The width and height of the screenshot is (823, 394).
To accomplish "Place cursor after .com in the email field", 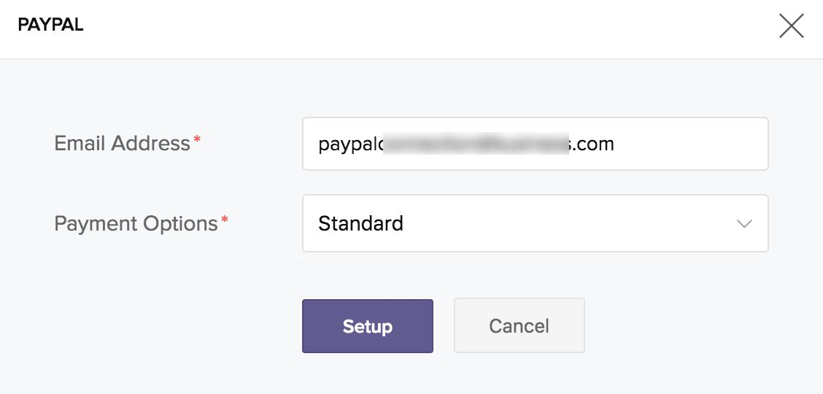I will click(x=614, y=144).
